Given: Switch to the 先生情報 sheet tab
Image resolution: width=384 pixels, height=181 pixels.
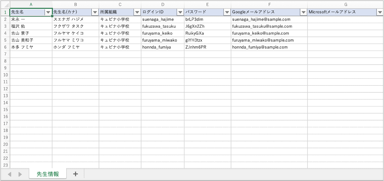Looking at the screenshot, I should click(48, 174).
